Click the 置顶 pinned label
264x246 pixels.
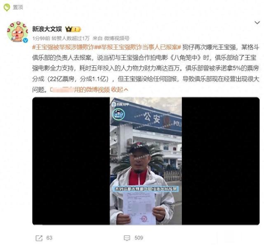tap(18, 7)
